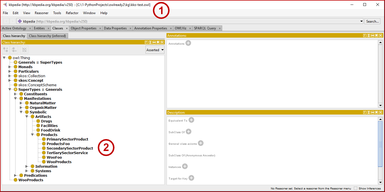Screen dimensions: 385x192
Task: Click the Description panel vertical scrollbar
Action: click(380, 144)
